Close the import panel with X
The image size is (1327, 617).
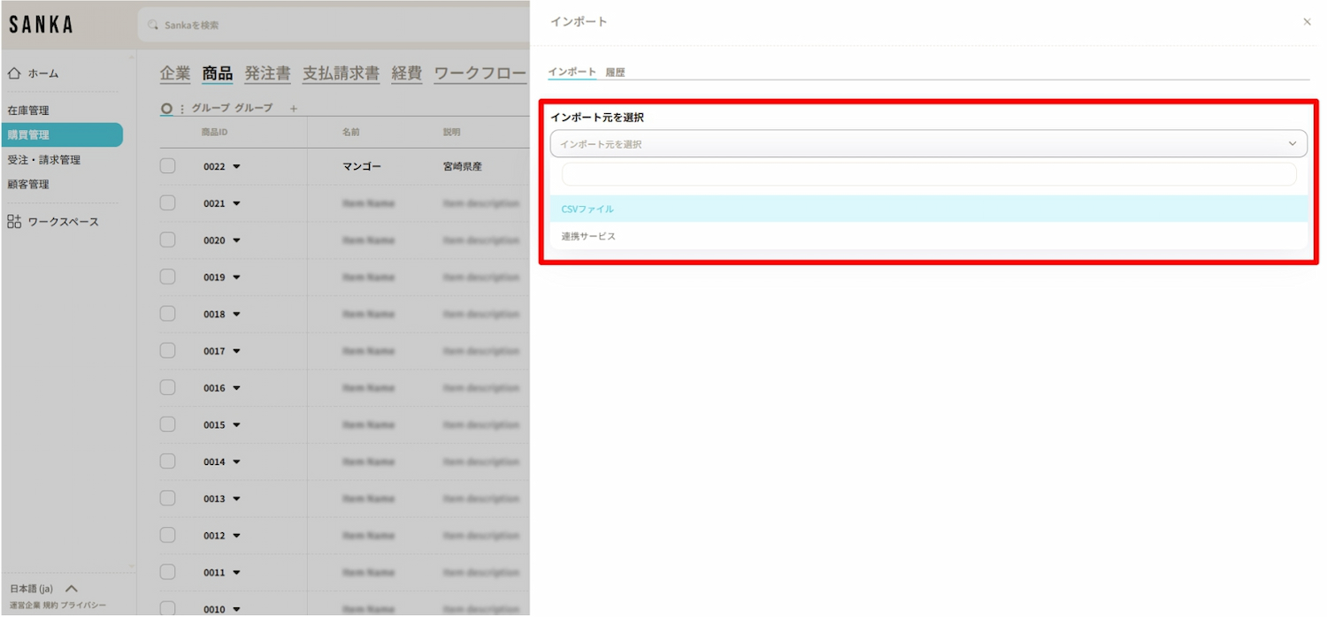1307,22
